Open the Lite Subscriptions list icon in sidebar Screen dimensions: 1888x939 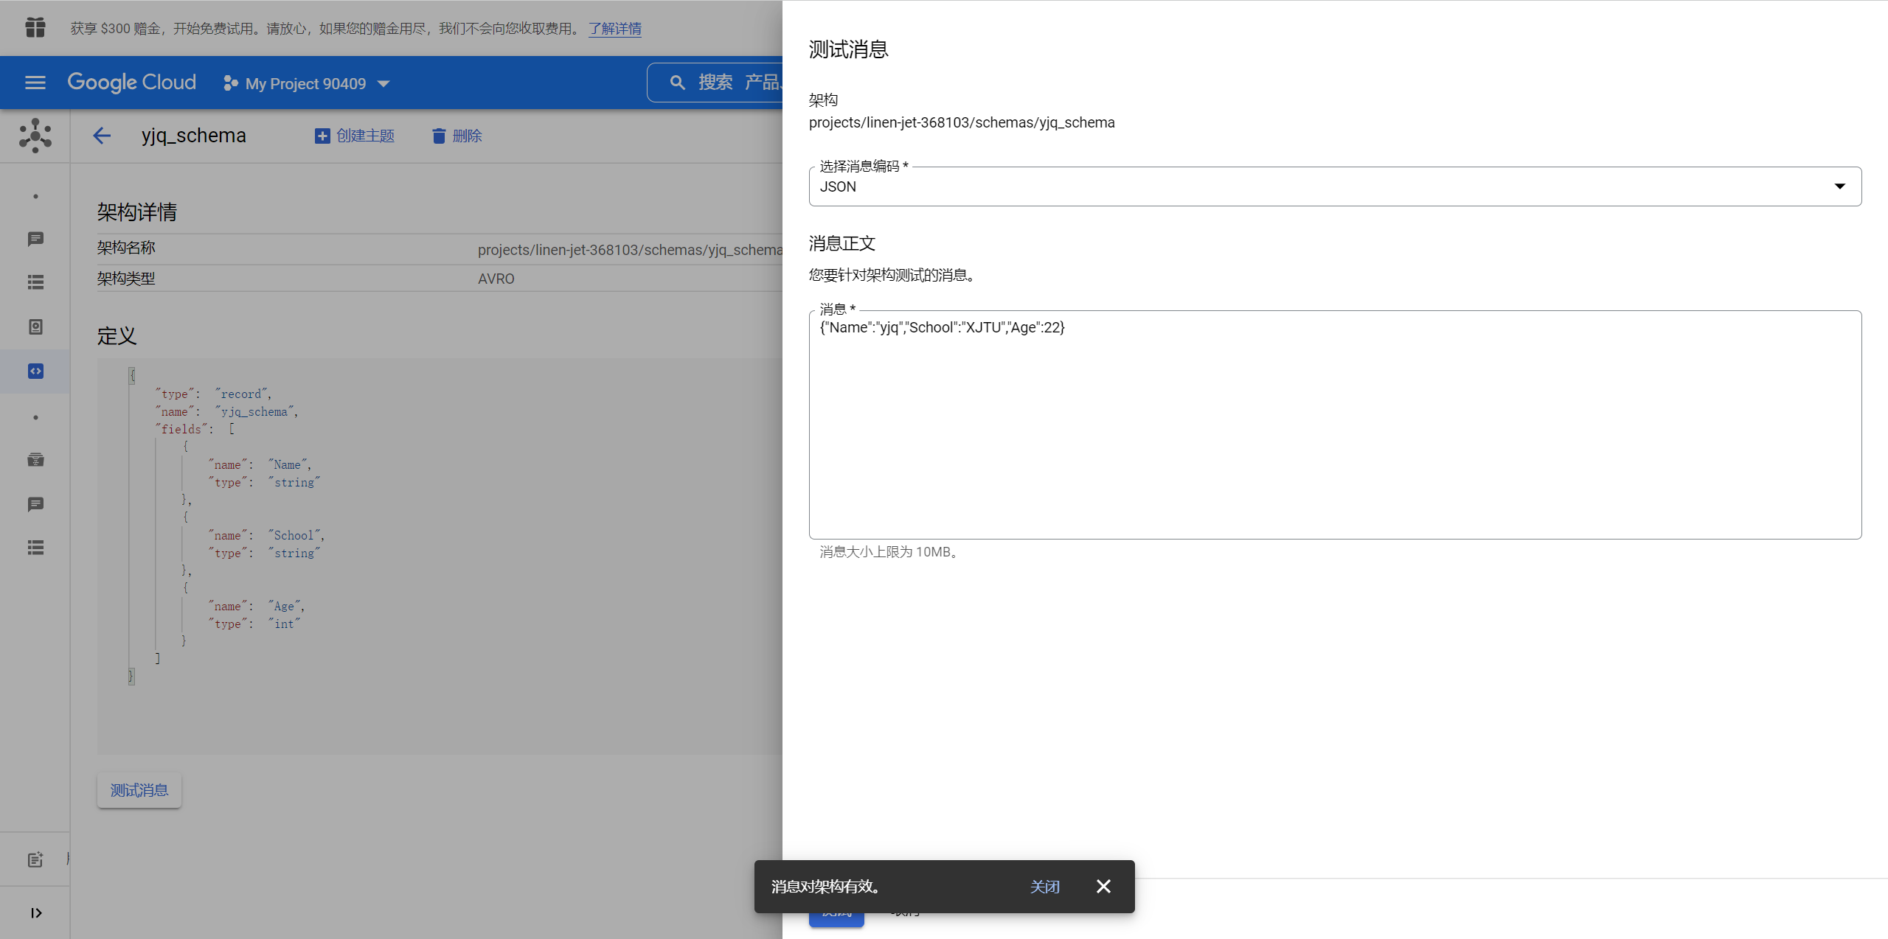35,548
